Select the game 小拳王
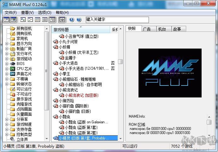The height and width of the screenshot is (152, 218). tap(64, 74)
